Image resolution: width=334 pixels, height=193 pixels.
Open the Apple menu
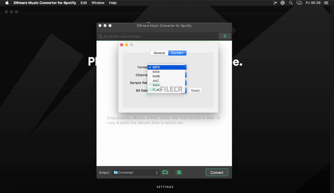(7, 3)
